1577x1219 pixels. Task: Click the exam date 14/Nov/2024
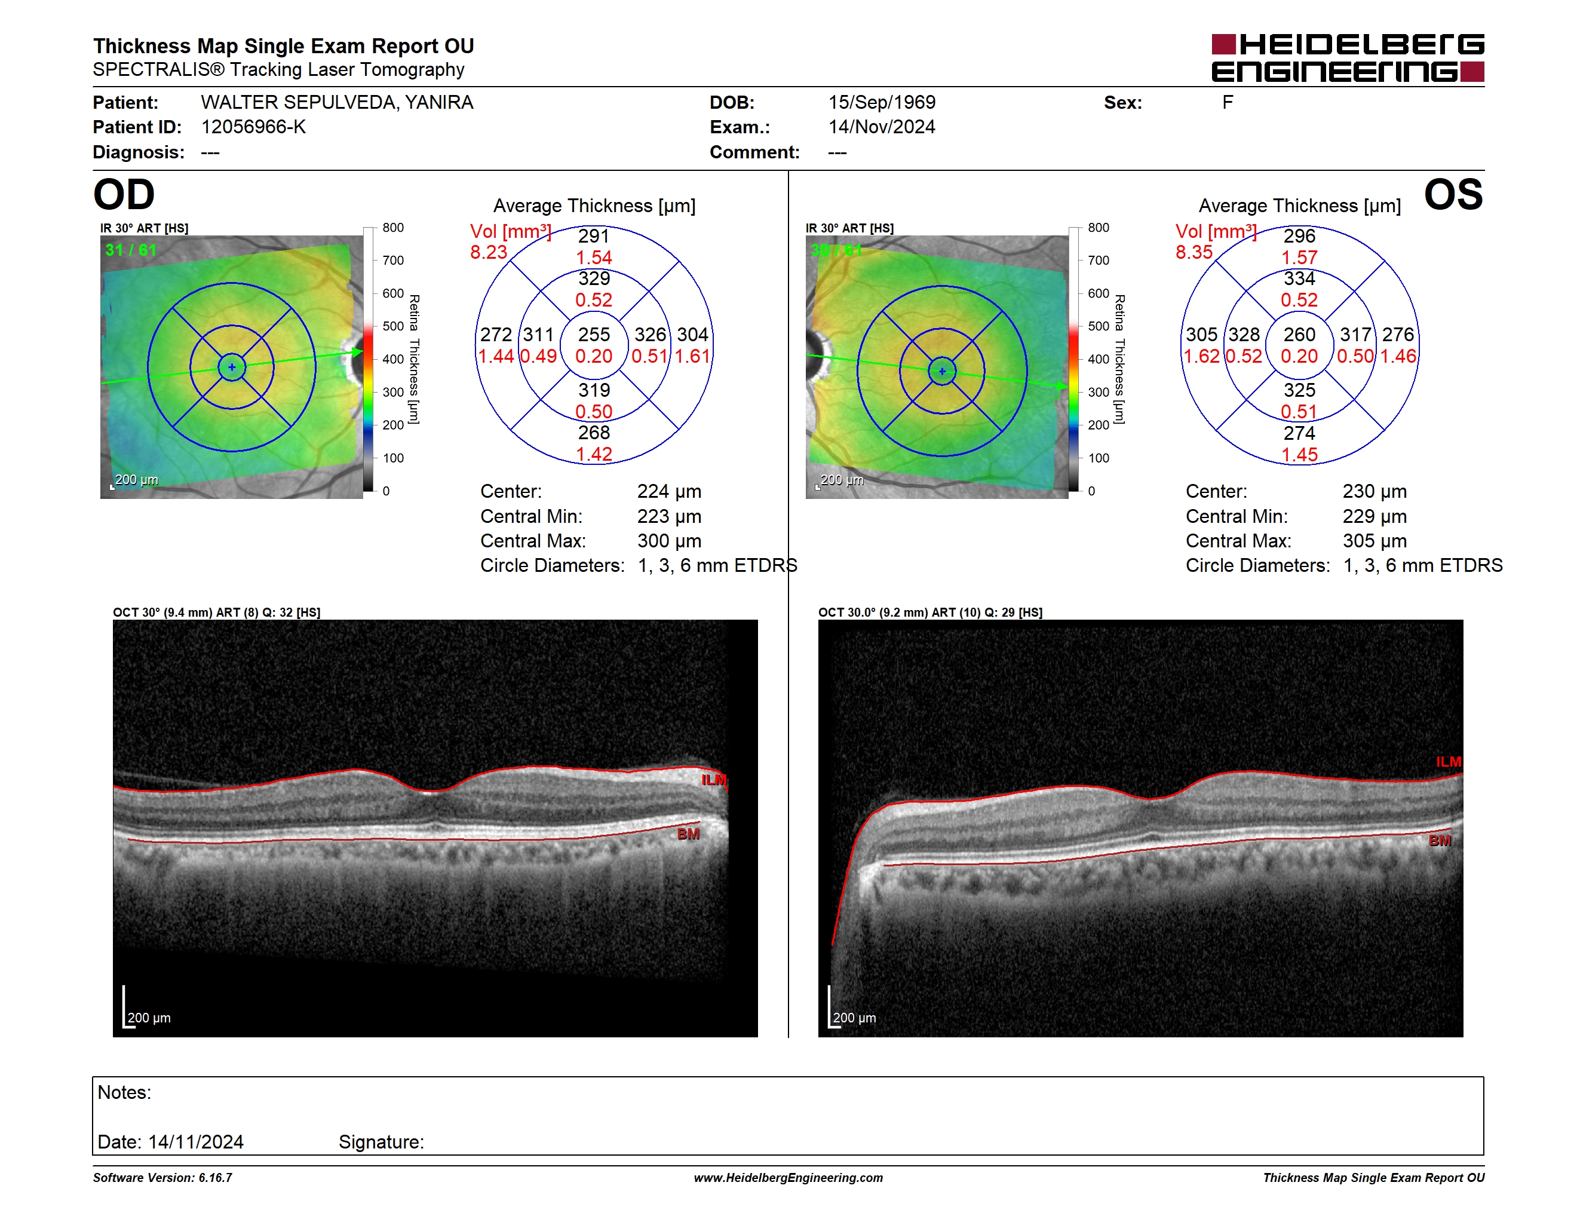(x=882, y=127)
